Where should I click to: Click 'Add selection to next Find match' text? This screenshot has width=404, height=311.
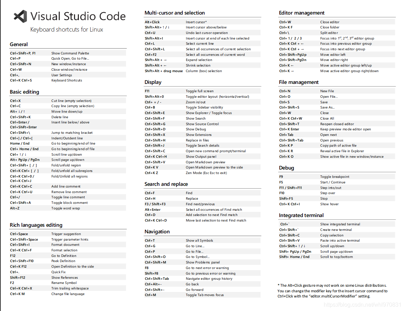212,215
